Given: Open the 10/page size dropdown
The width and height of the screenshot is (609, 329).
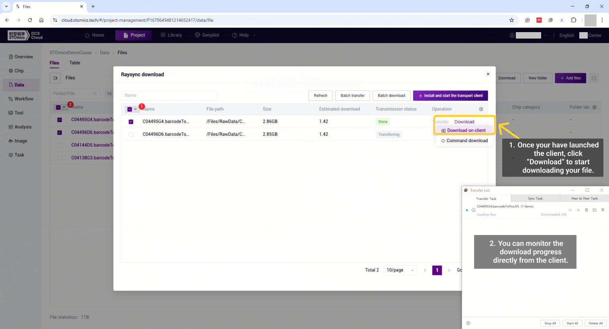Looking at the screenshot, I should (400, 270).
